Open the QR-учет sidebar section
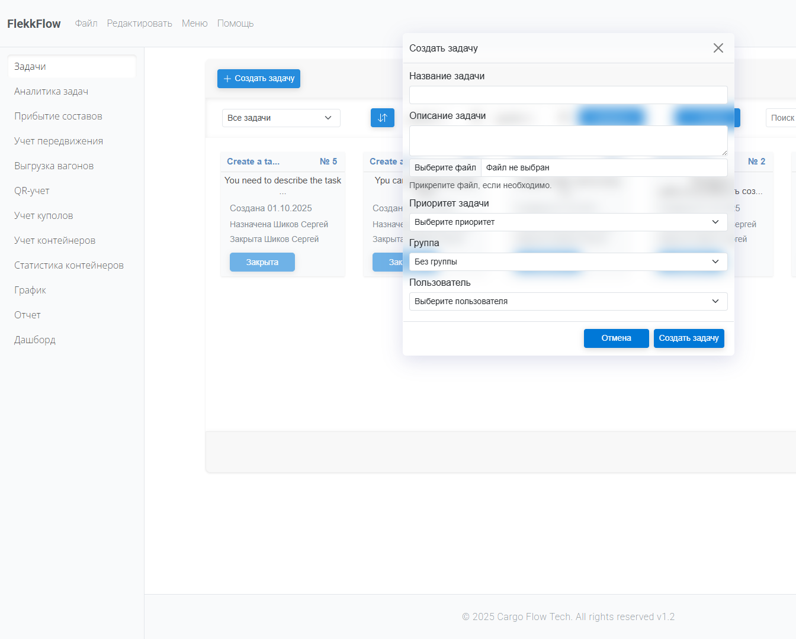The image size is (796, 639). [x=32, y=191]
